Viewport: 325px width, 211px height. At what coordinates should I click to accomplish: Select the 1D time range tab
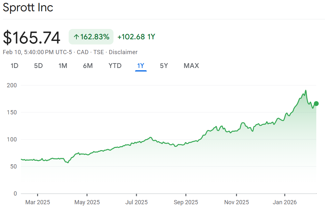[x=15, y=66]
